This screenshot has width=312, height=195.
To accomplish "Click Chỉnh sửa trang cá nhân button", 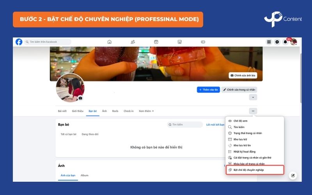I will 239,90.
